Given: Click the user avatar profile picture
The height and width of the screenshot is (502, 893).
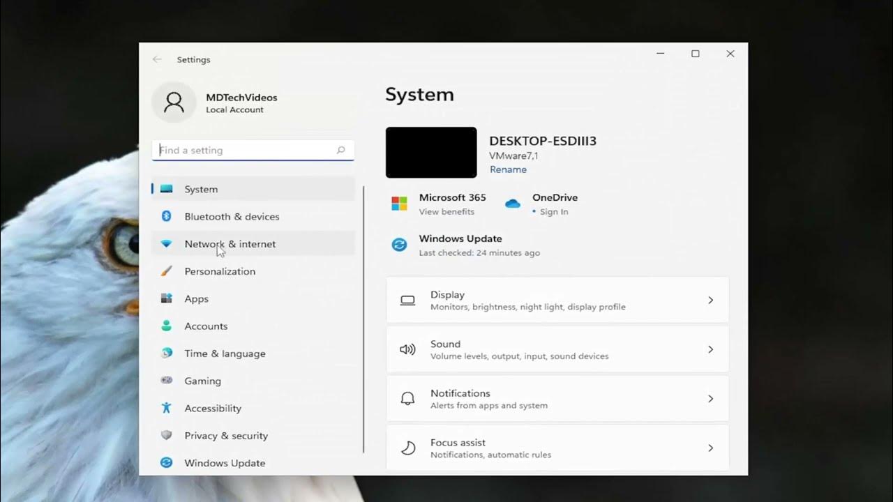Looking at the screenshot, I should tap(174, 102).
